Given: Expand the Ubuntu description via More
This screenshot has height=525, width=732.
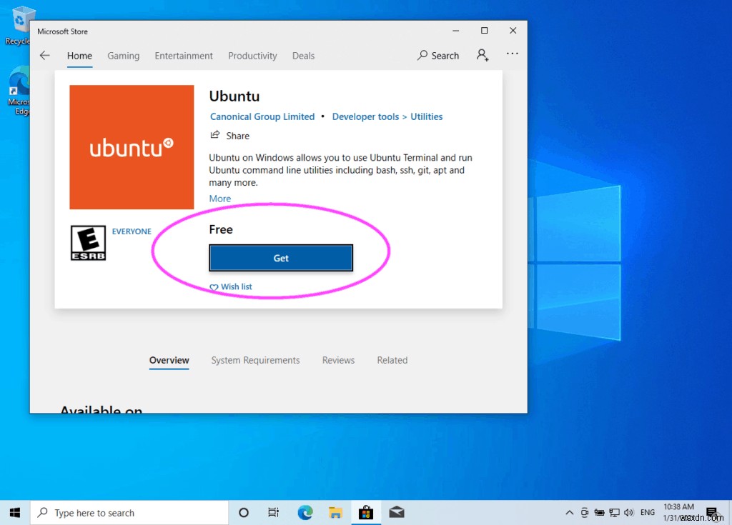Looking at the screenshot, I should click(219, 198).
